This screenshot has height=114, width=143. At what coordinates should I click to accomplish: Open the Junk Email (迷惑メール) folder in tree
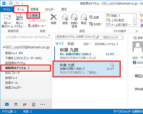pyautogui.click(x=26, y=83)
